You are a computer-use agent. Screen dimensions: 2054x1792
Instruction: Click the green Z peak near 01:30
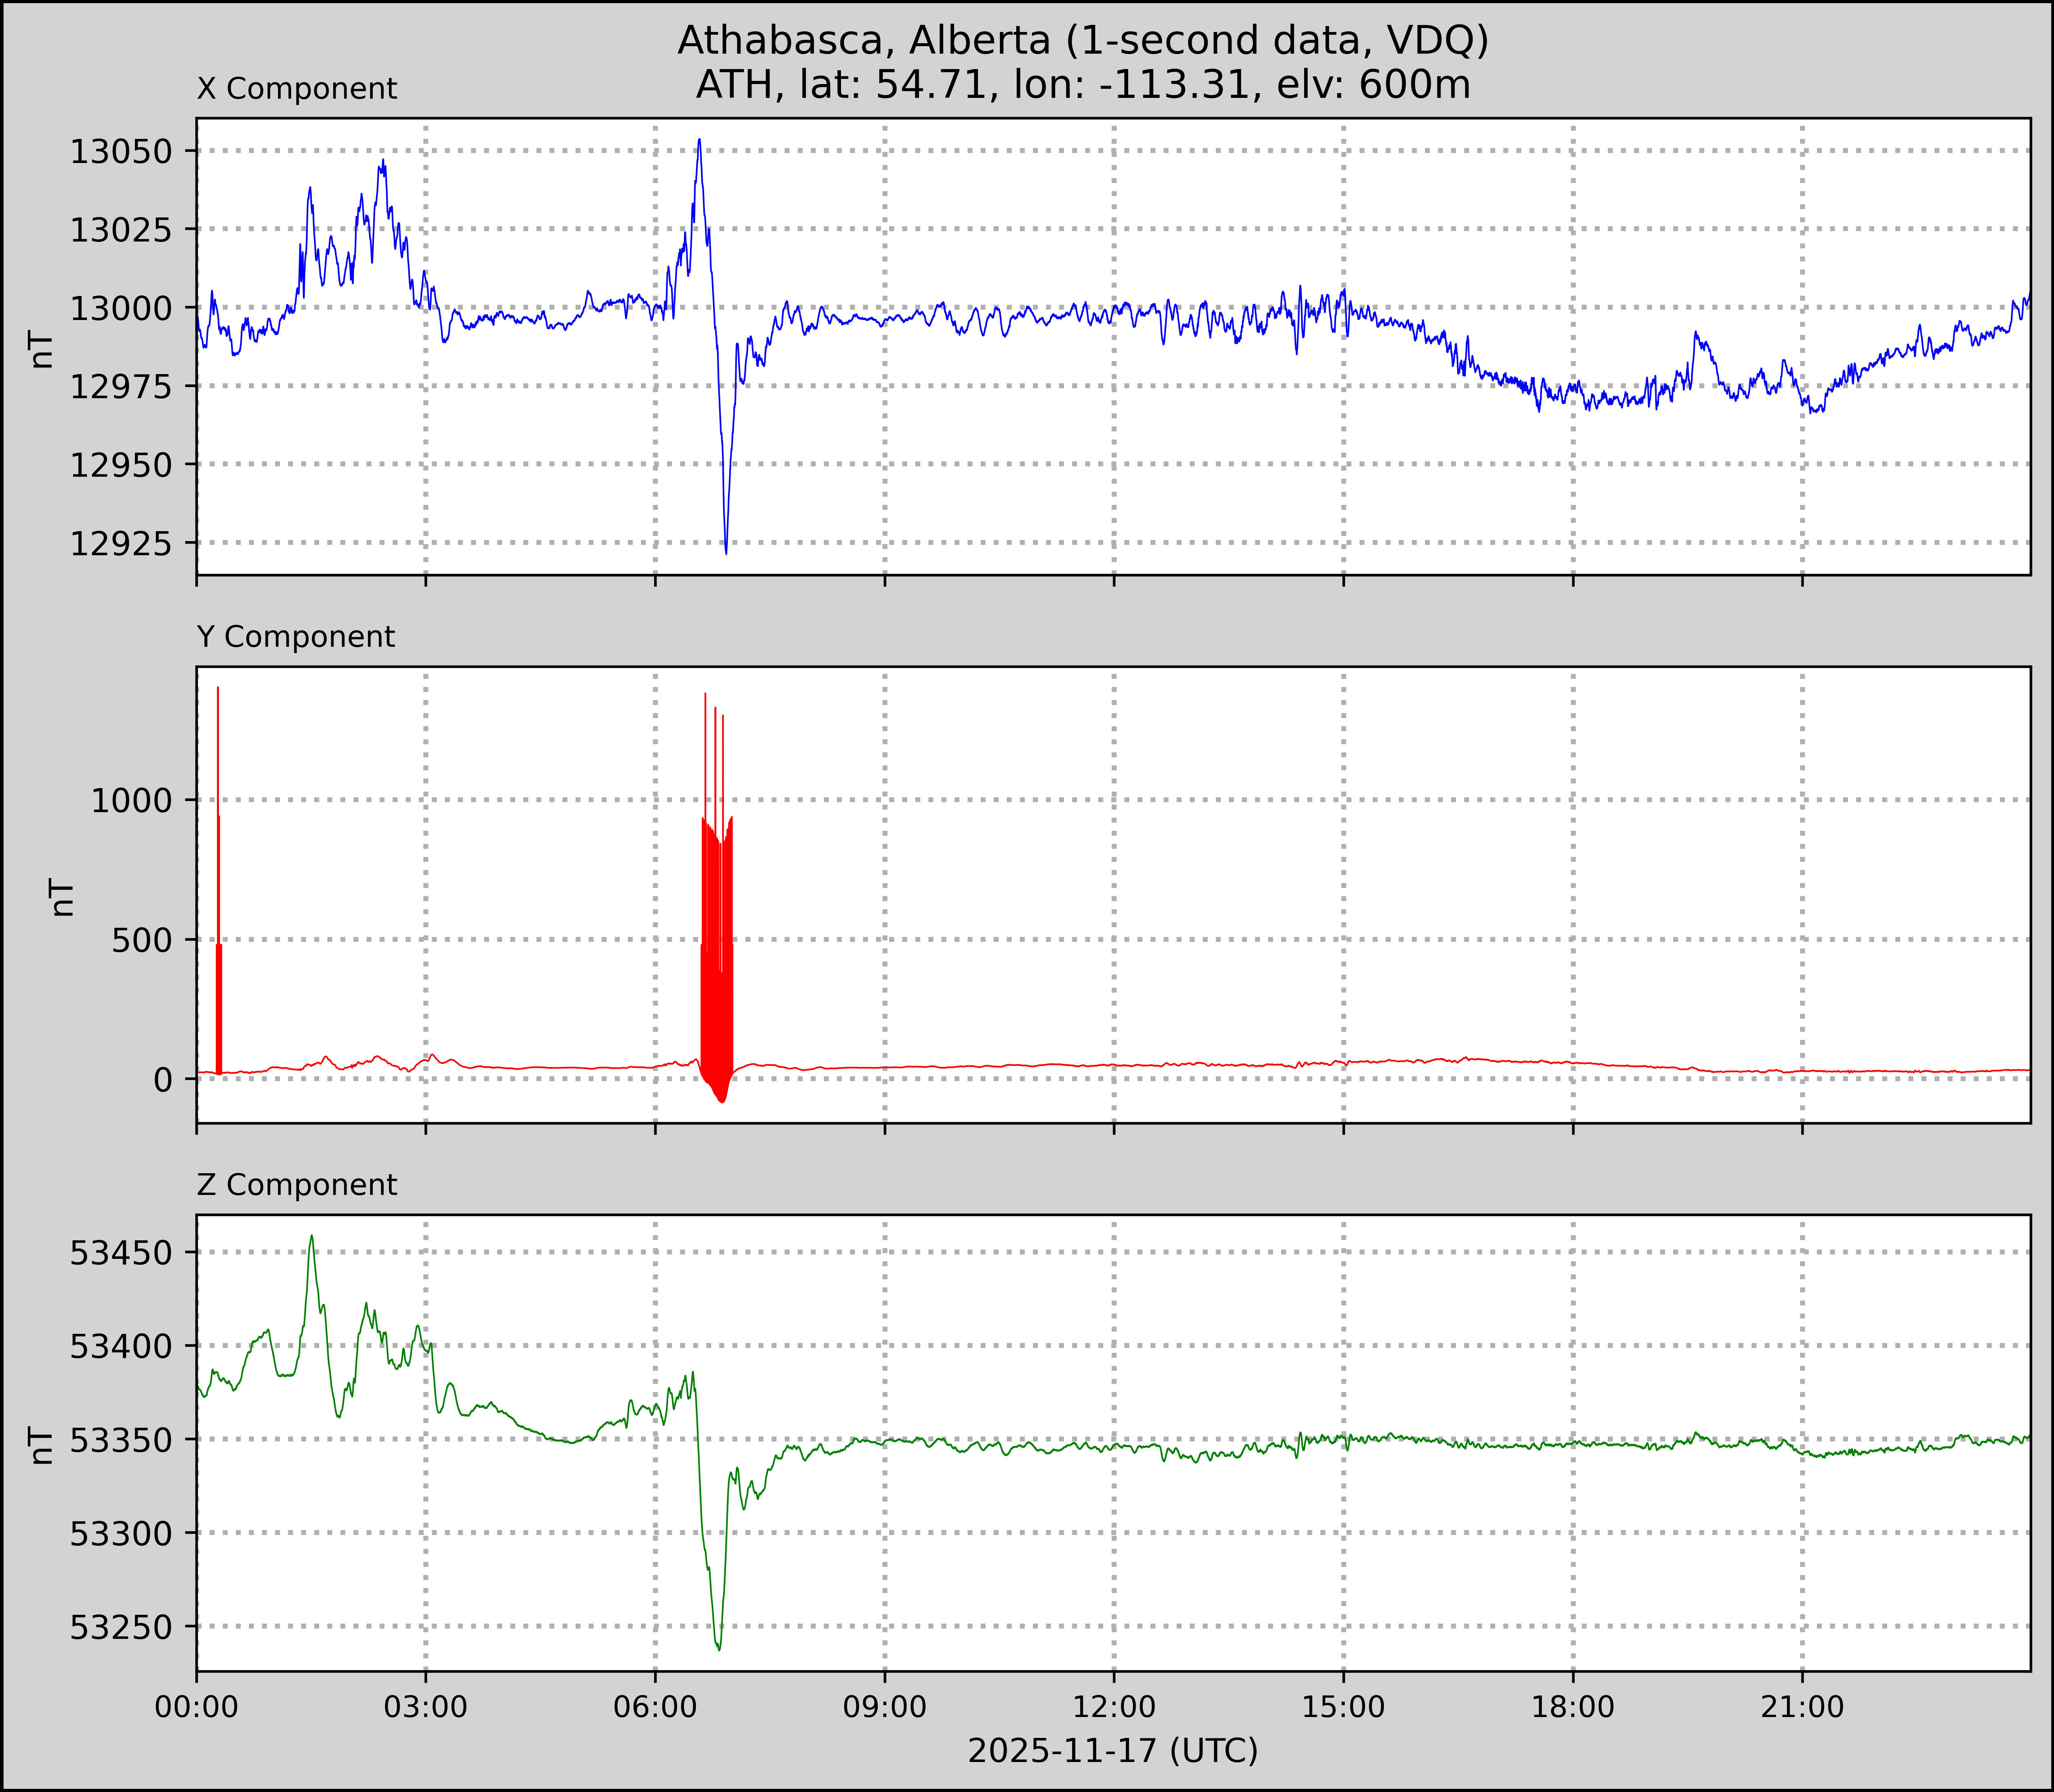pos(312,1238)
